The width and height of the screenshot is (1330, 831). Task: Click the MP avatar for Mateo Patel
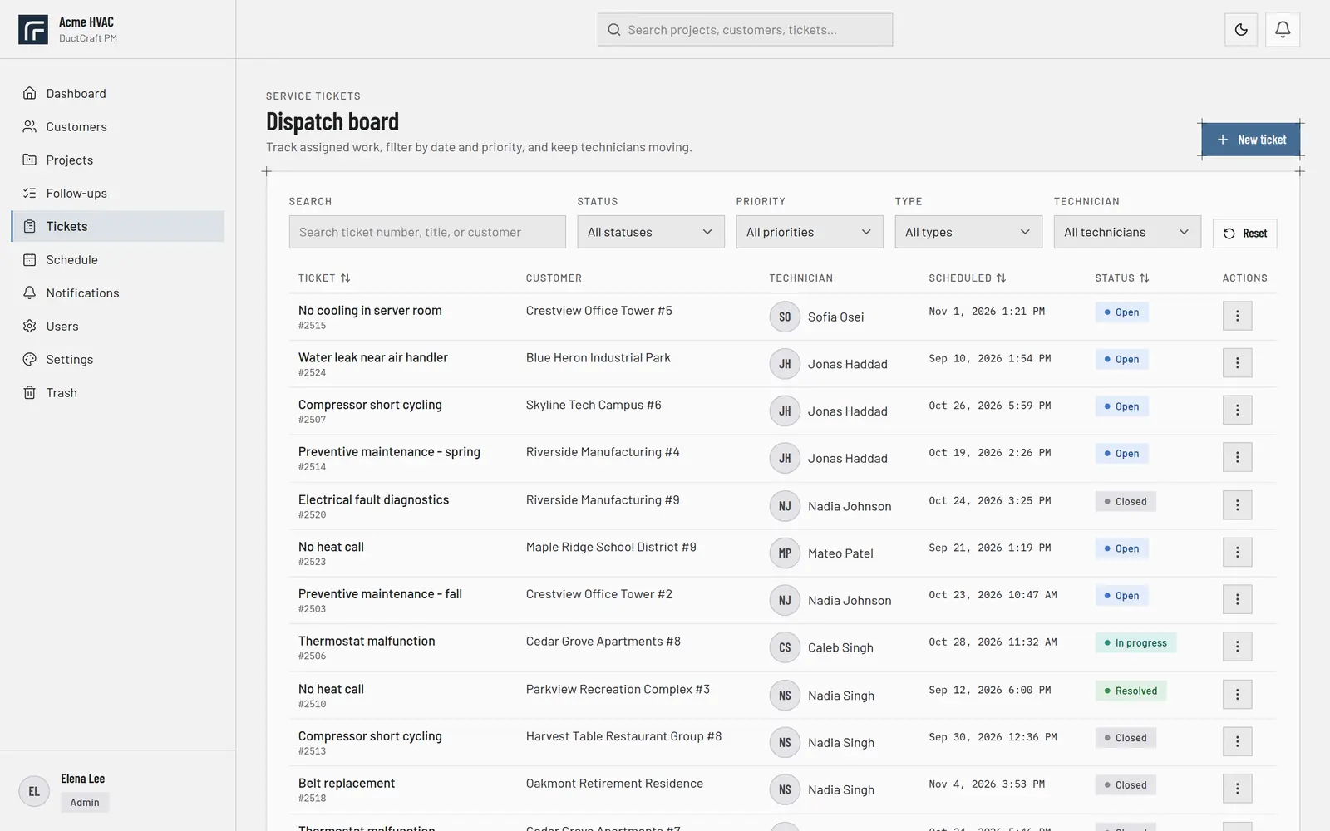[785, 553]
